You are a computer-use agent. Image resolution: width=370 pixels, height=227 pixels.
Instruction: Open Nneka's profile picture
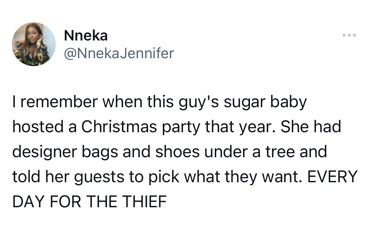pos(34,44)
